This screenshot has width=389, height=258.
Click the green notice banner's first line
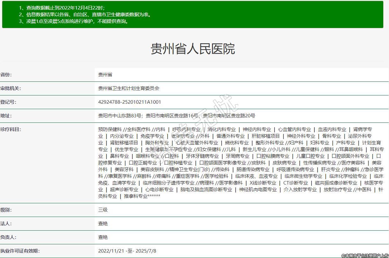pyautogui.click(x=62, y=8)
